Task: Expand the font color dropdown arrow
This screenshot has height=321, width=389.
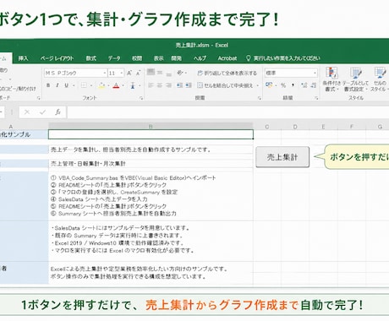Action: (123, 85)
